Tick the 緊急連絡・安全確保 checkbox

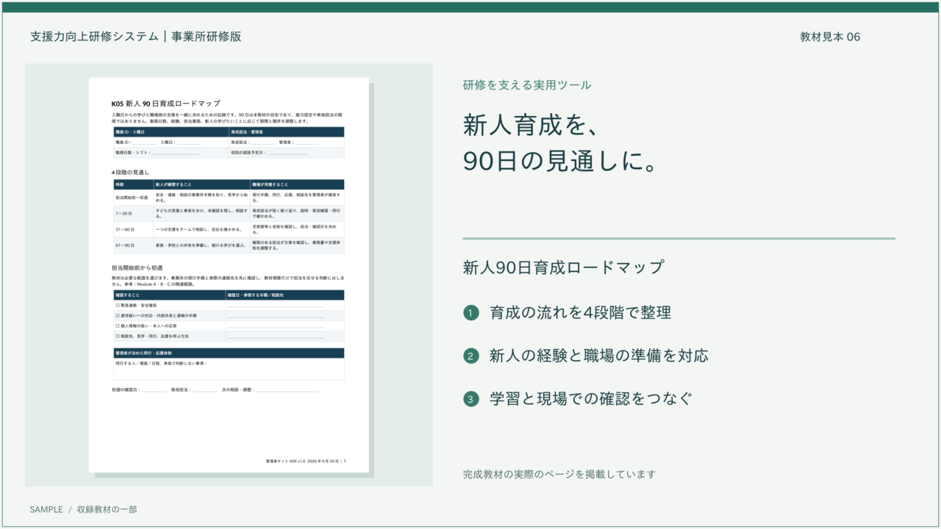118,305
